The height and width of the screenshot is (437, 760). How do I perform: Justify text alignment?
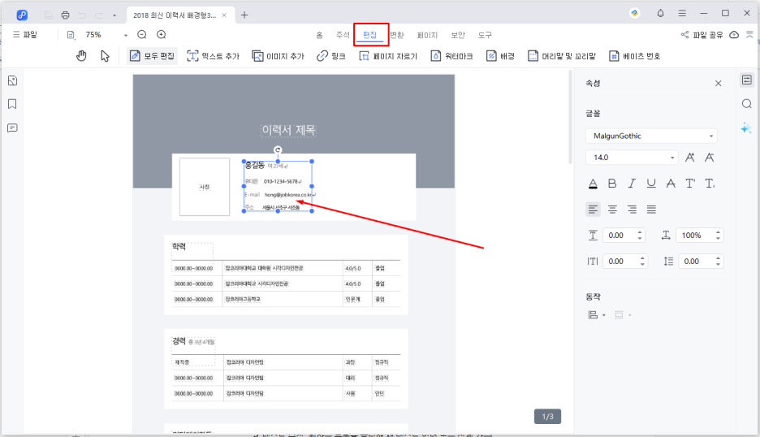point(651,209)
